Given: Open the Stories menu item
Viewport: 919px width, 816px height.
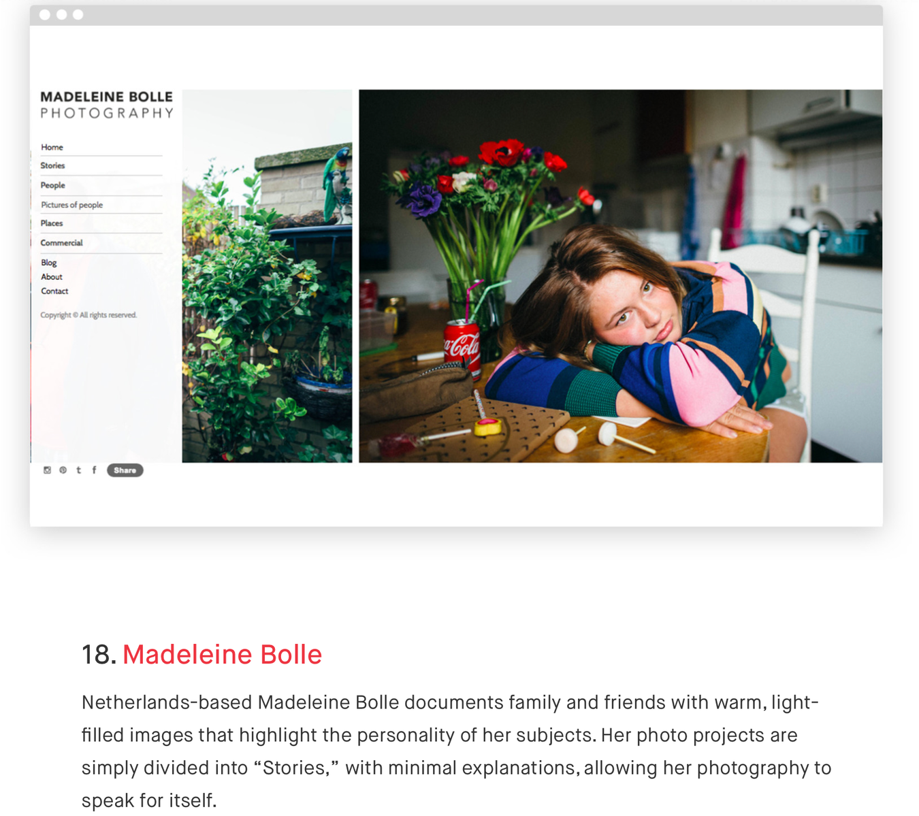Looking at the screenshot, I should click(52, 165).
